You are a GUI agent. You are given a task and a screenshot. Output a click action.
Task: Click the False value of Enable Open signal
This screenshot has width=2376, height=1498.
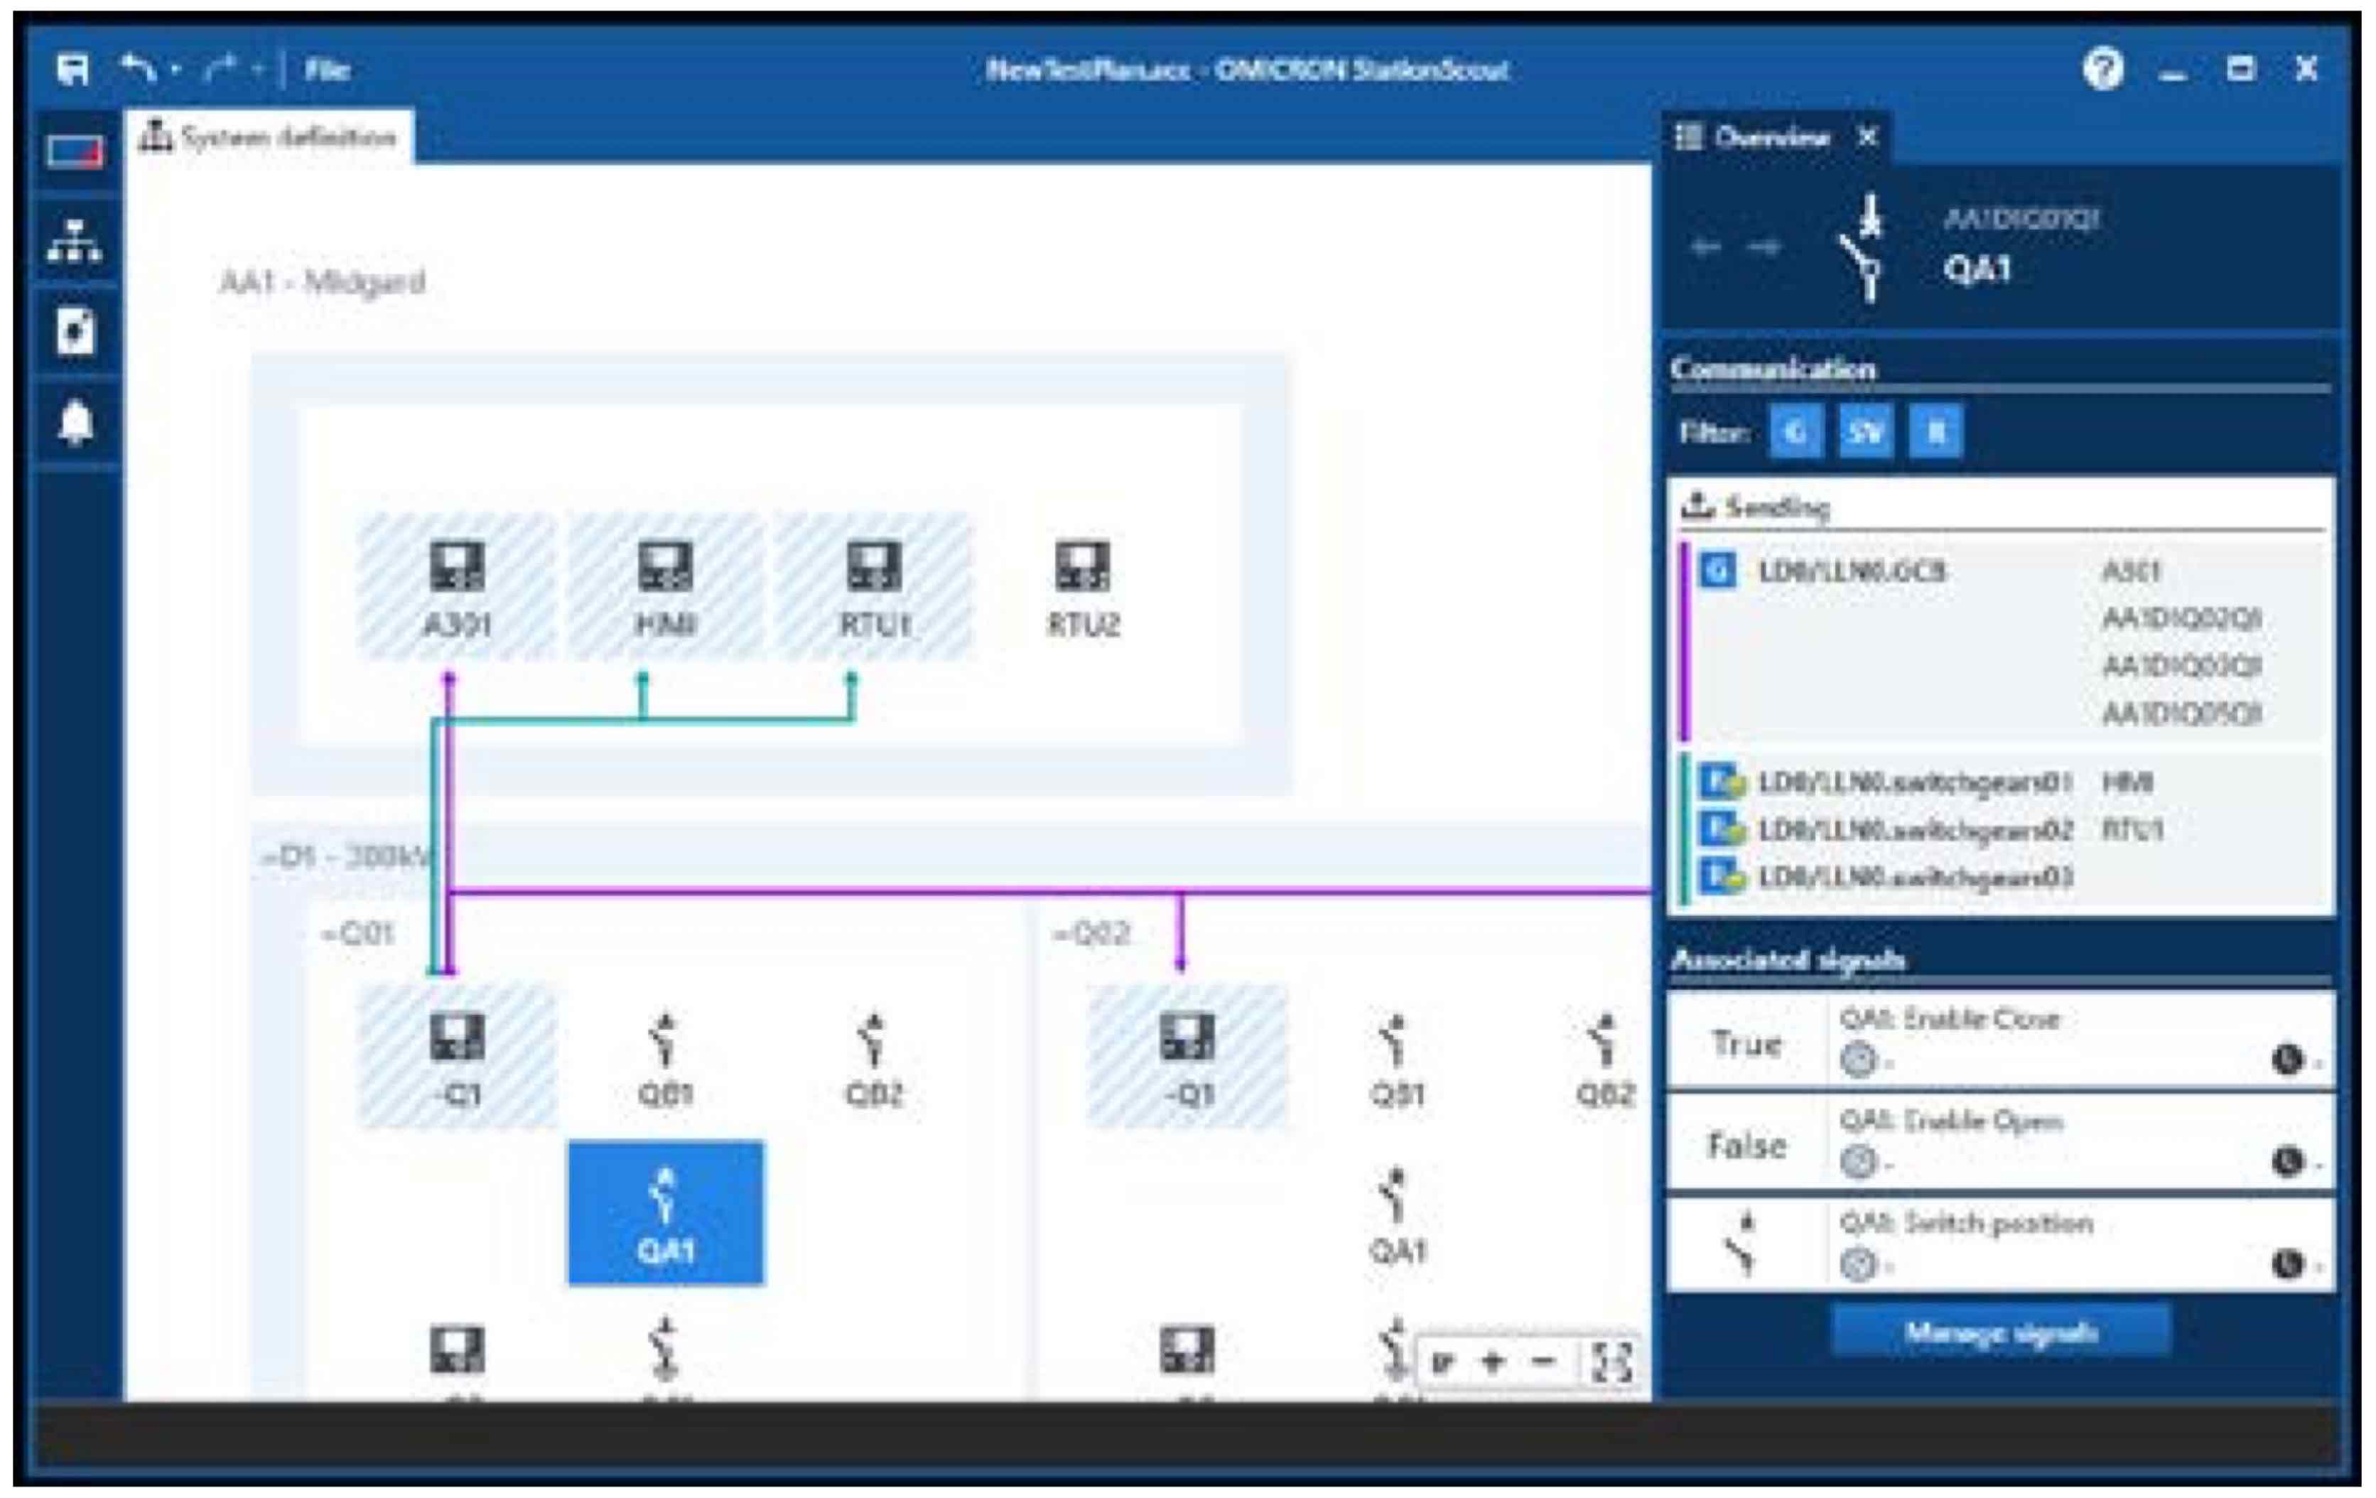tap(1746, 1145)
